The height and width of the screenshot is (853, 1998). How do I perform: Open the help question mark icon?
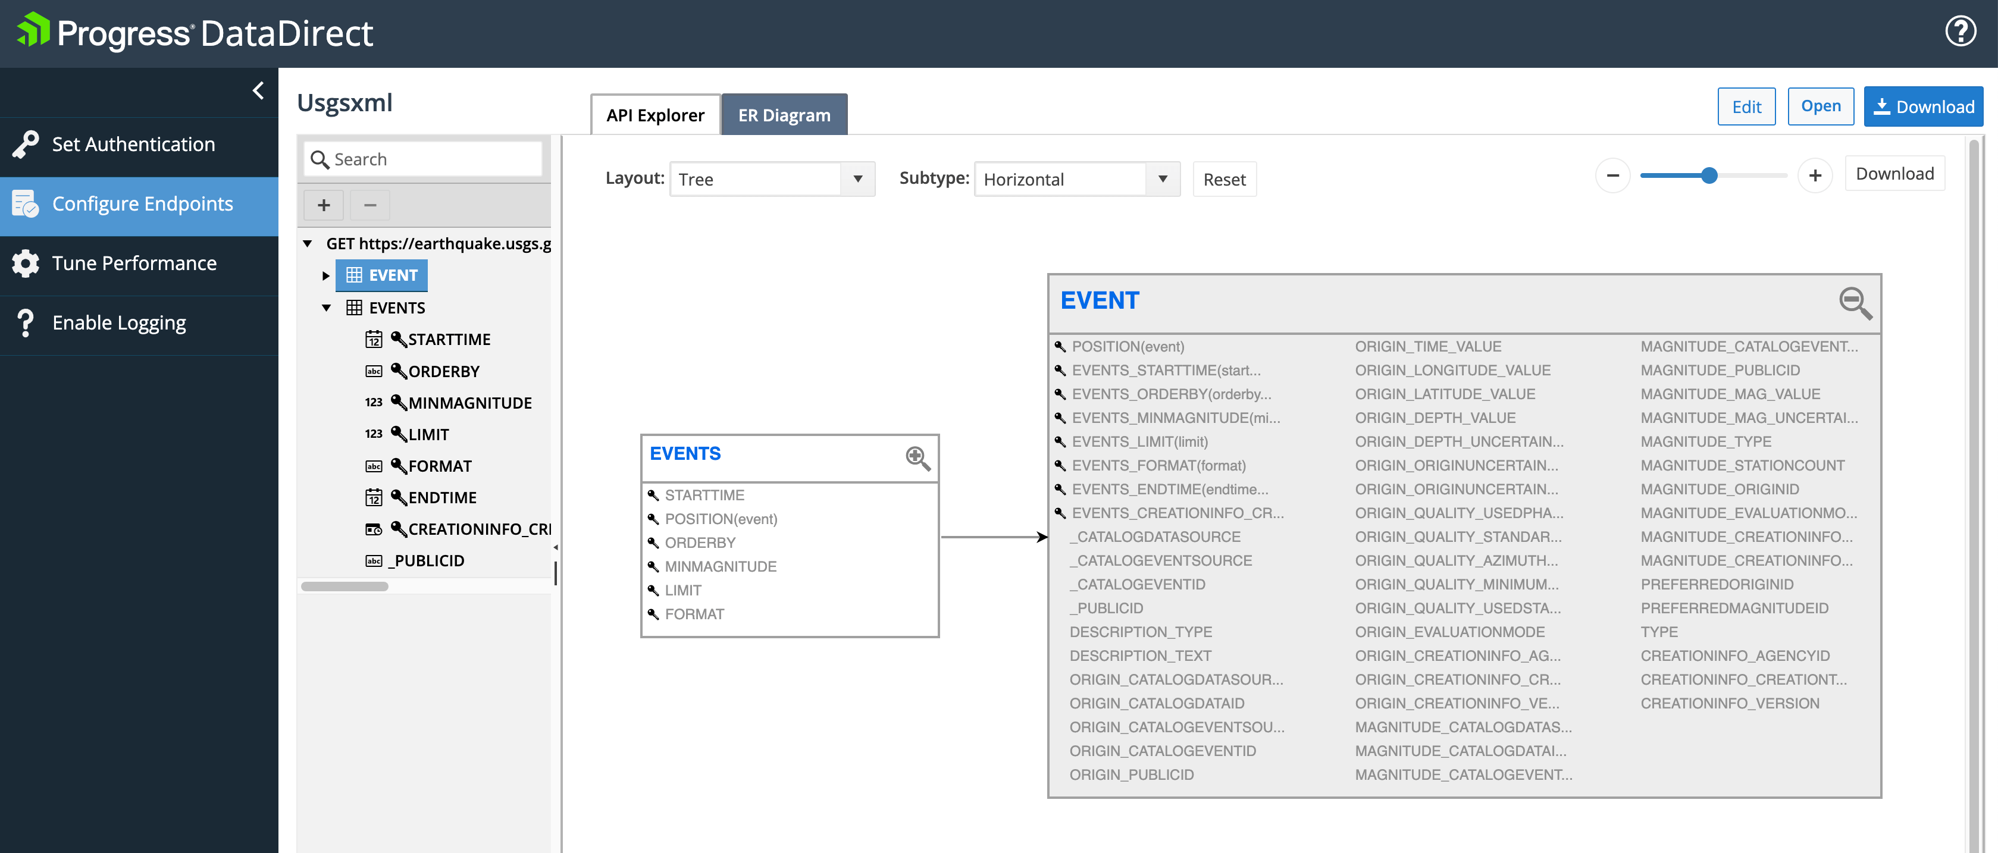[1961, 32]
